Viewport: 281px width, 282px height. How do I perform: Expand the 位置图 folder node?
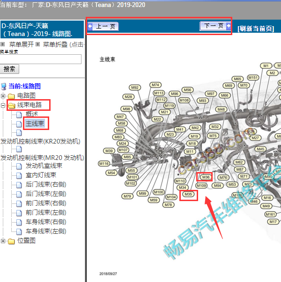pyautogui.click(x=3, y=241)
